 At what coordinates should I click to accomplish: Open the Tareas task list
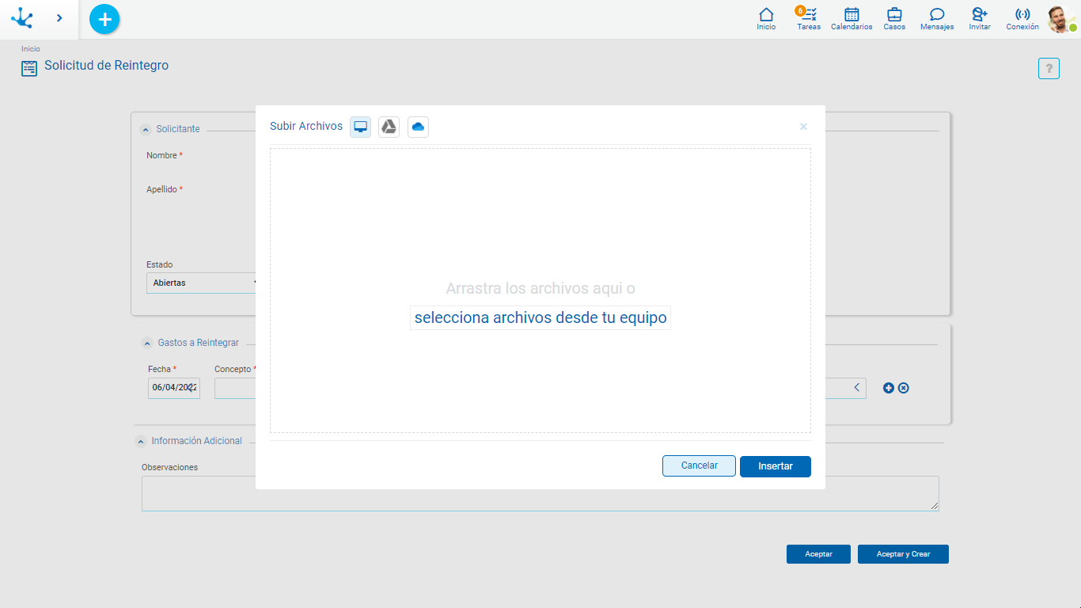point(808,18)
